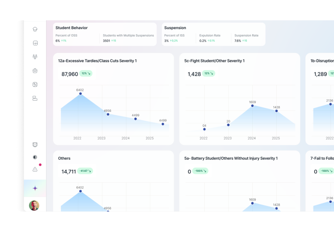Click the 1609 data point in Fight Student chart
334x227 pixels.
[x=252, y=105]
